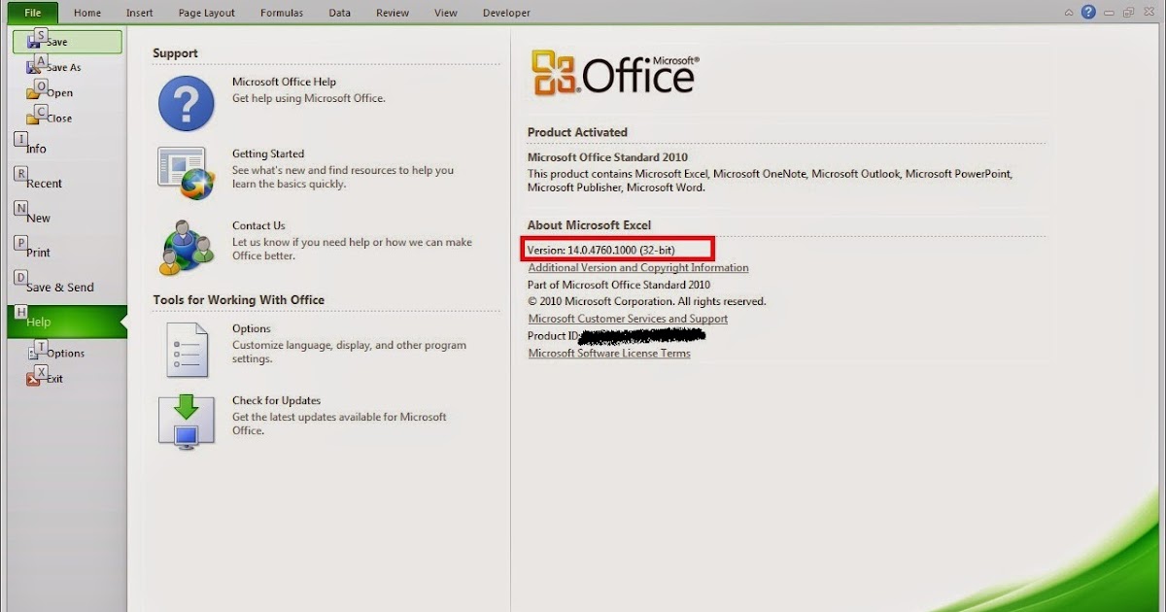Click the blue help icon in title bar
This screenshot has height=612, width=1166.
(x=1088, y=12)
